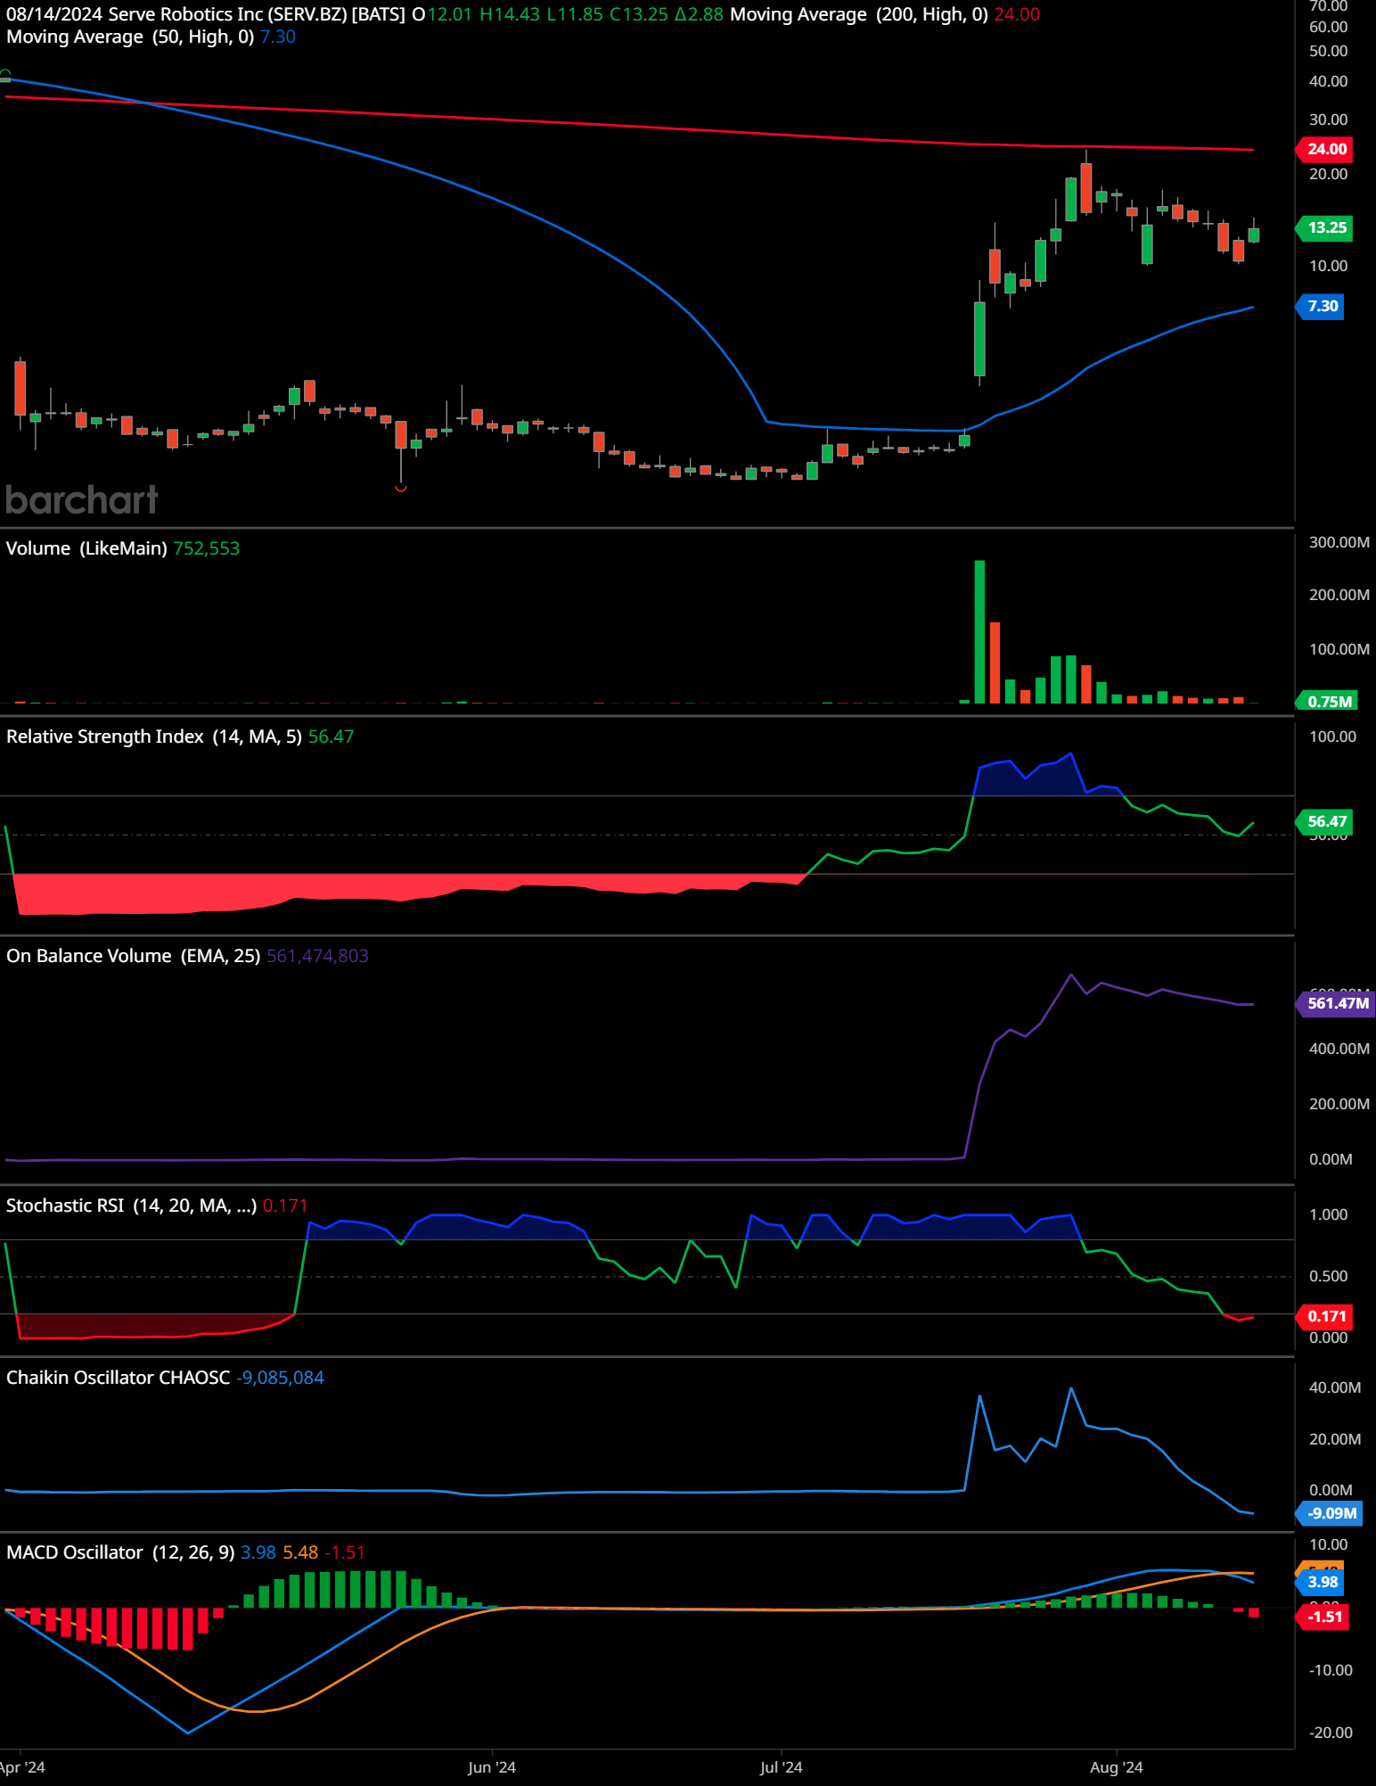
Task: Click the Relative Strength Index (14, MA, 5) label
Action: point(154,737)
